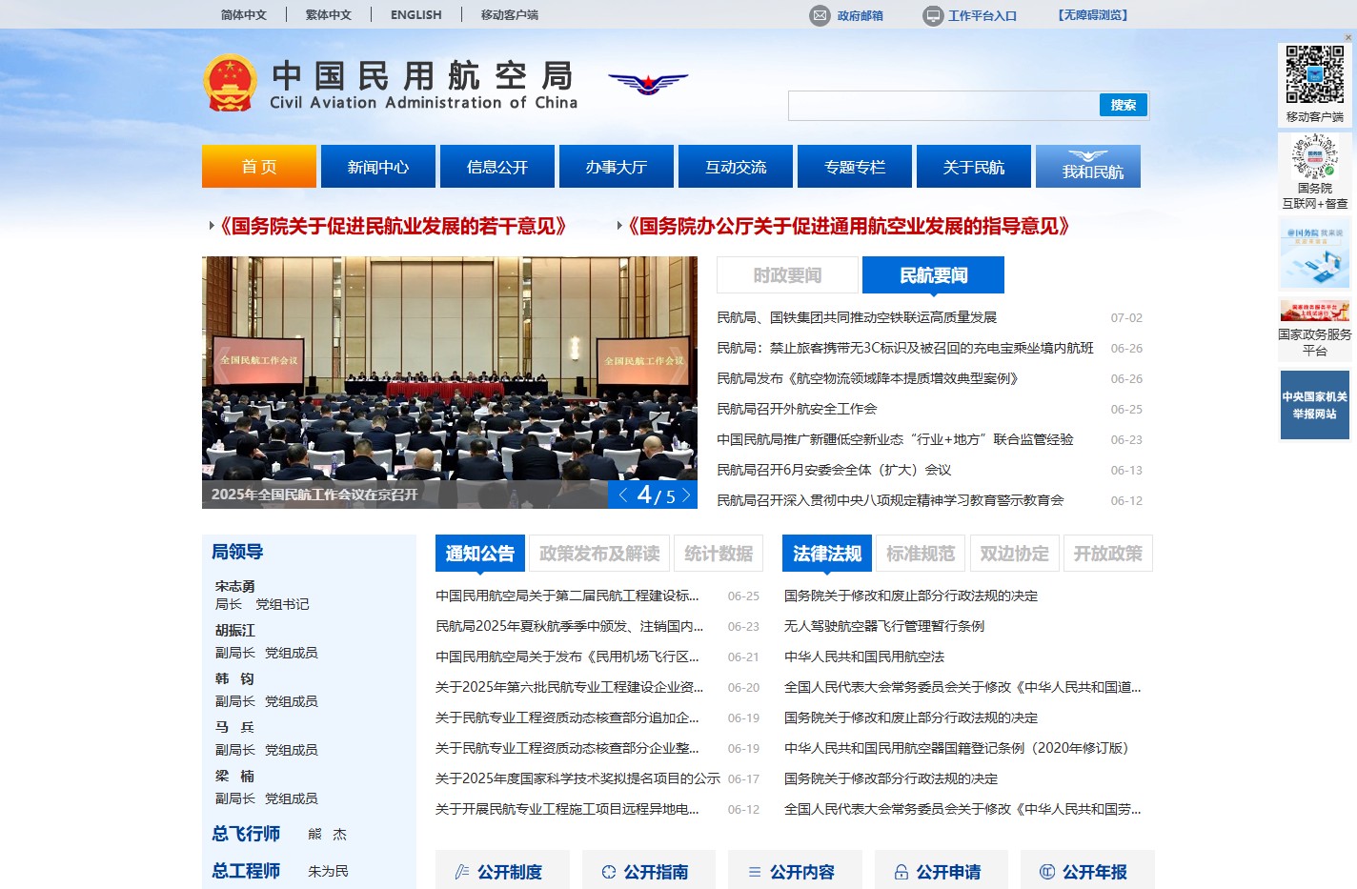Click the government mailbox envelope icon
This screenshot has width=1357, height=889.
[820, 15]
